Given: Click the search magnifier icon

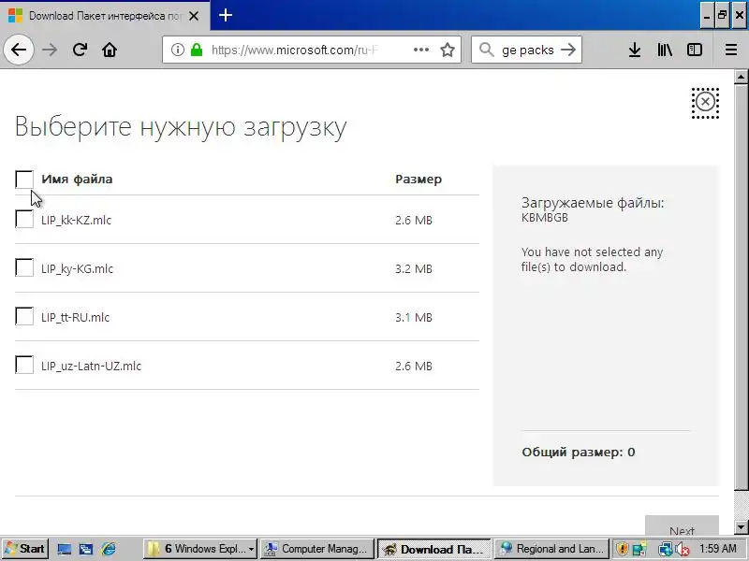Looking at the screenshot, I should pos(486,50).
